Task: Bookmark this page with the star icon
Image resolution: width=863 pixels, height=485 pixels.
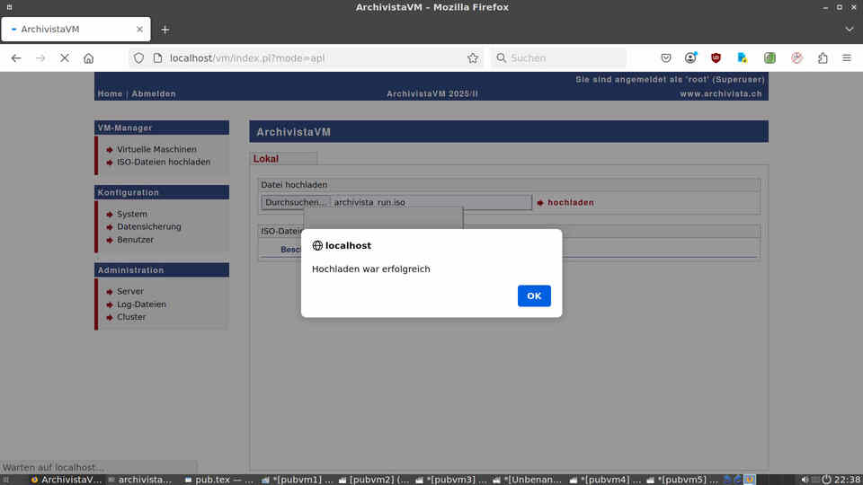Action: (472, 57)
